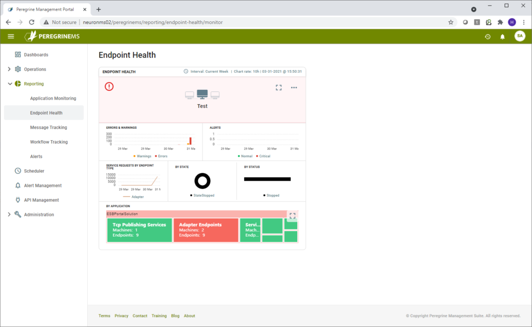This screenshot has height=327, width=532.
Task: Open Message Tracking in sidebar
Action: pos(48,127)
